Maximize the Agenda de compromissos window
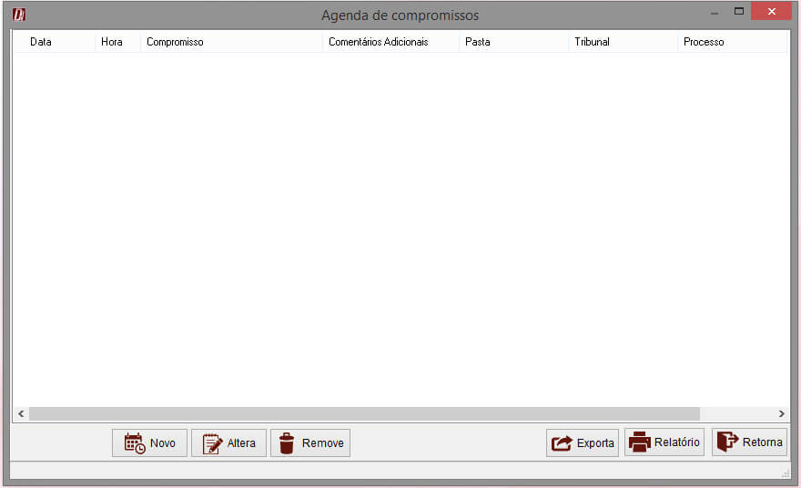 [739, 12]
